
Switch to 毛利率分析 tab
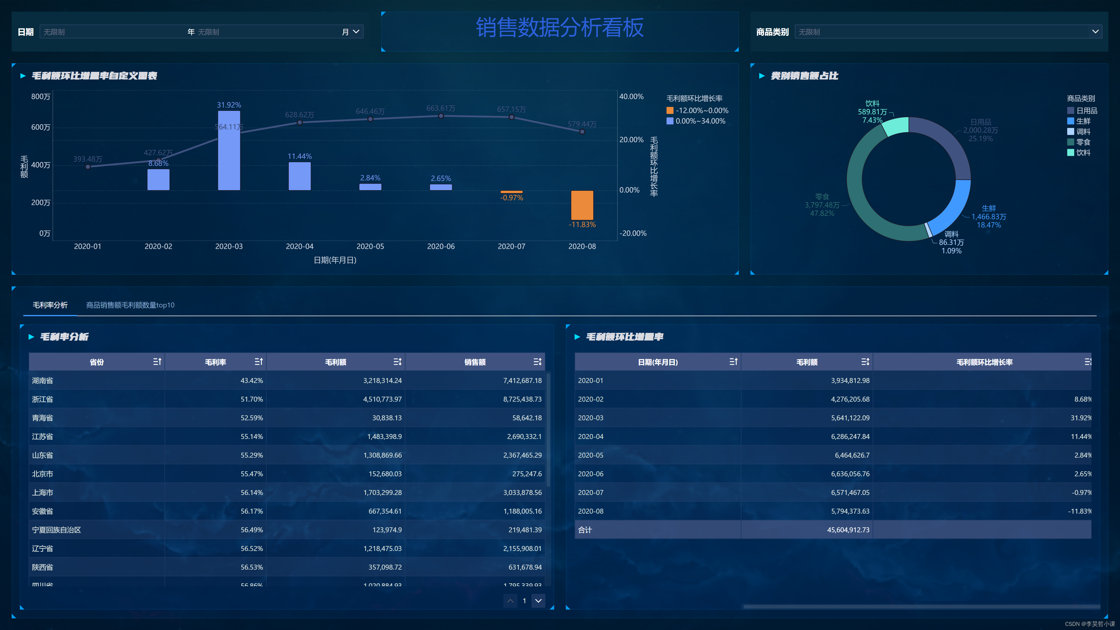tap(50, 305)
